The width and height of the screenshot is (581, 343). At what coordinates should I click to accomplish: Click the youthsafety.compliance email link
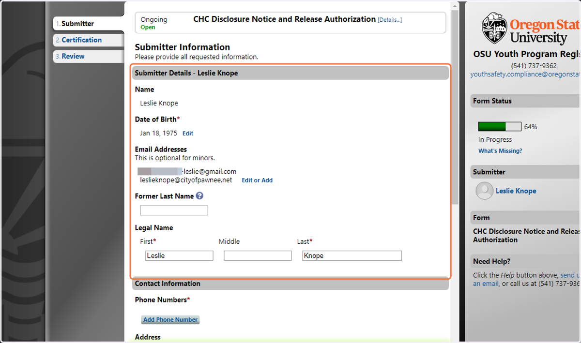[x=525, y=74]
